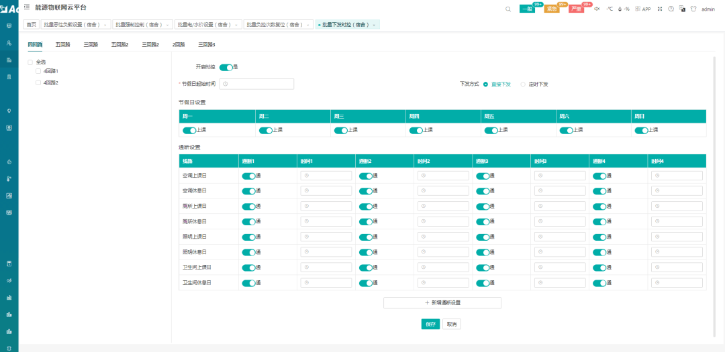725x352 pixels.
Task: Close the 批量恶性负载设置（宿舍）tab
Action: [105, 25]
